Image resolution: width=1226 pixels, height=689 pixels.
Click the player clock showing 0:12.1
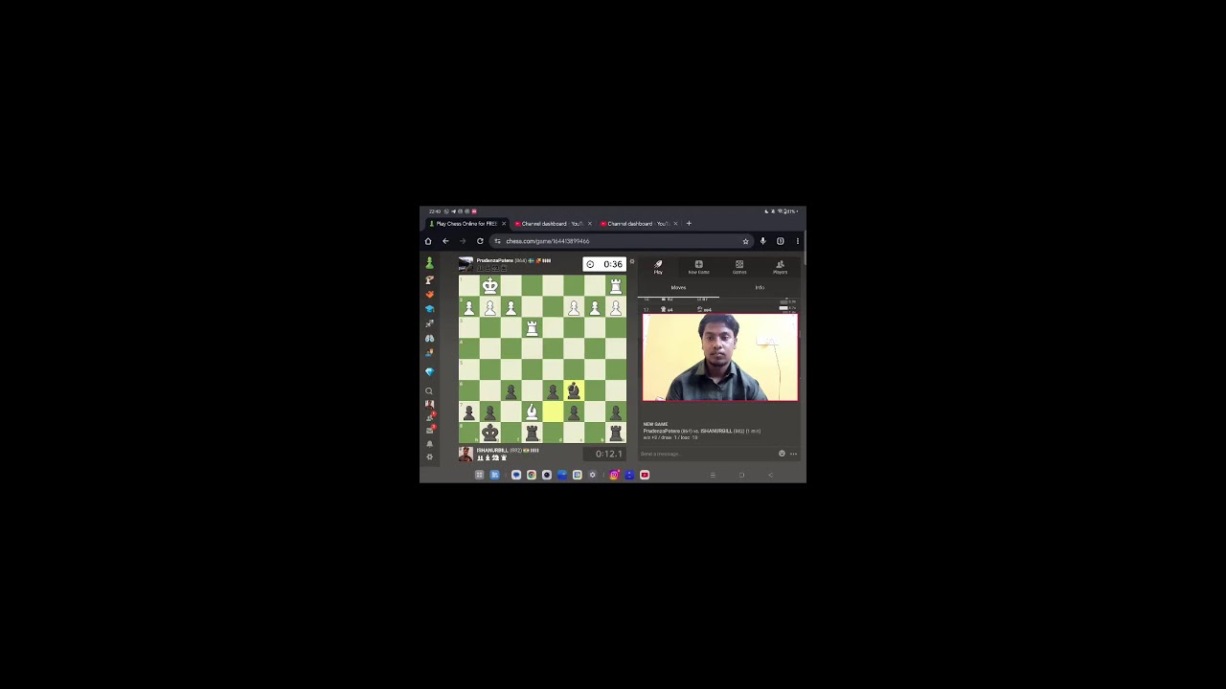coord(604,454)
